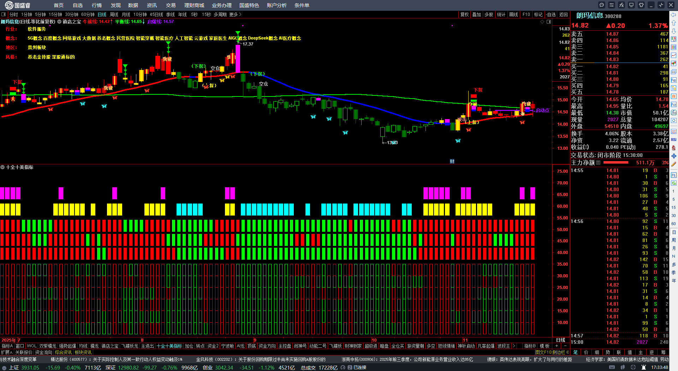Image resolution: width=678 pixels, height=371 pixels.
Task: Open the skin theme shirt icon
Action: point(641,5)
